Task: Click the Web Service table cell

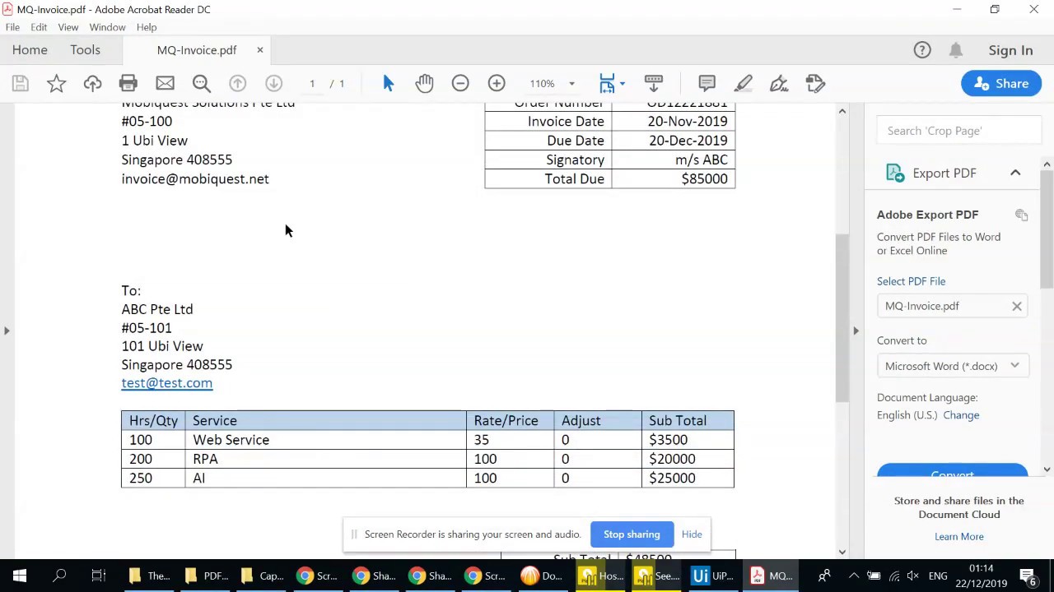Action: point(326,440)
